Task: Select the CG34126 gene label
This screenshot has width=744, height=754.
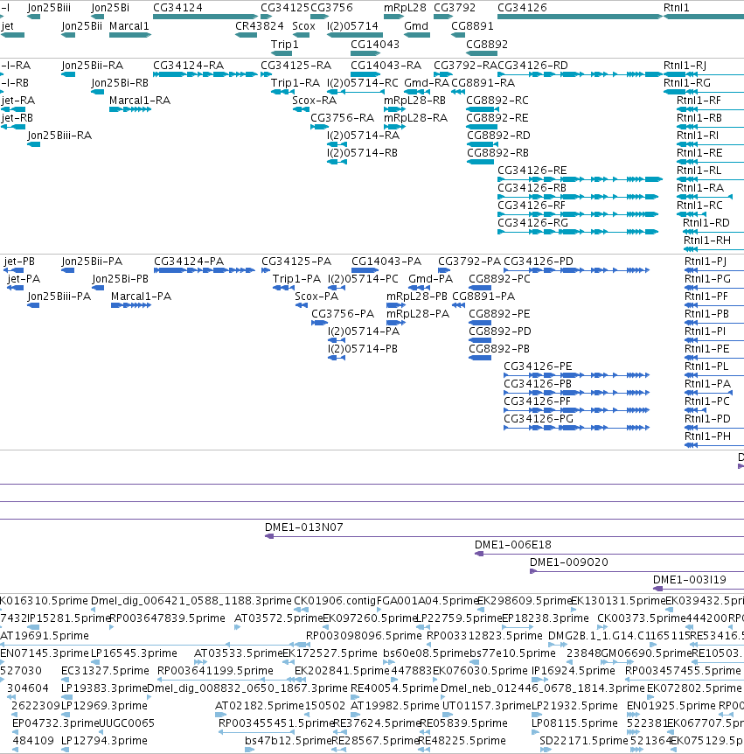Action: (x=522, y=8)
